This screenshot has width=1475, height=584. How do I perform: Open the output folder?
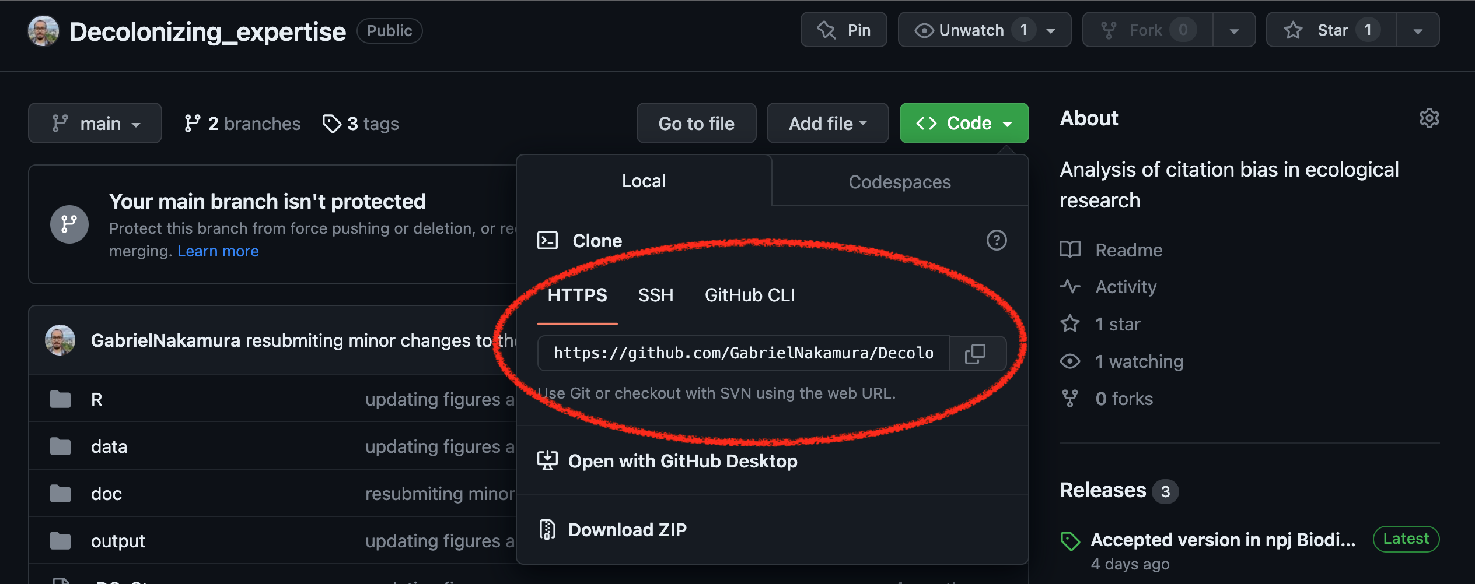[x=118, y=541]
